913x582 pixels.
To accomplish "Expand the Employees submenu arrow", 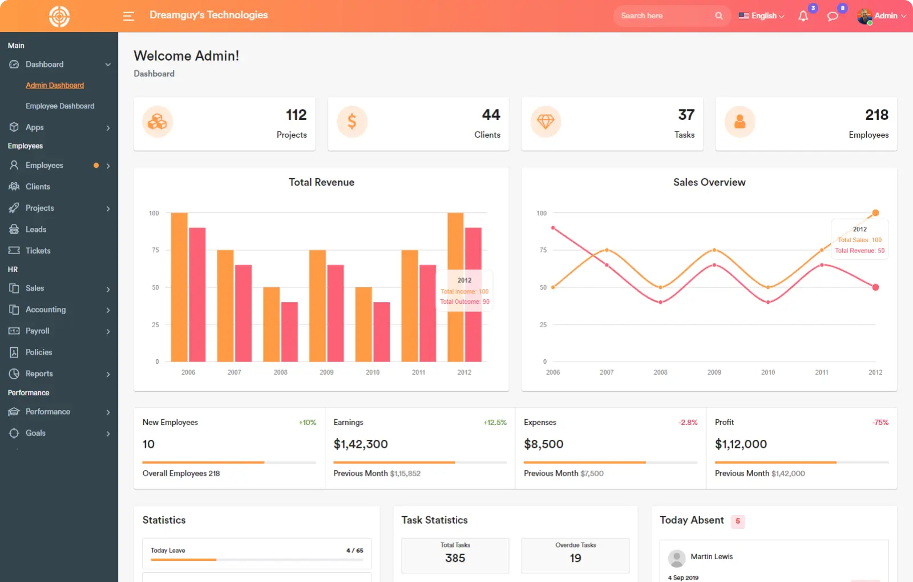I will pyautogui.click(x=108, y=166).
